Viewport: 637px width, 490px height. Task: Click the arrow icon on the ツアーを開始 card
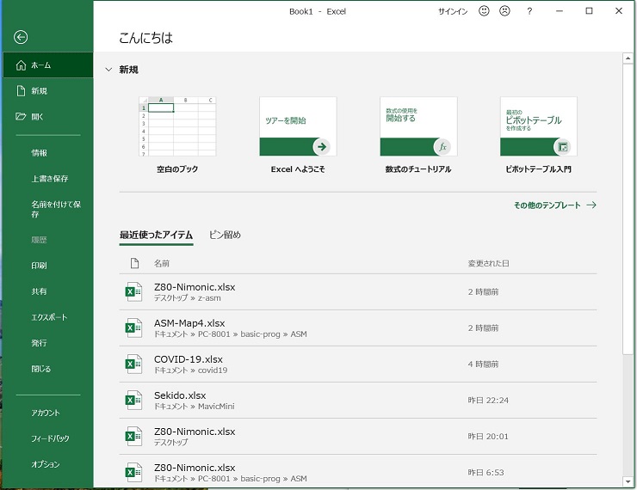(322, 147)
